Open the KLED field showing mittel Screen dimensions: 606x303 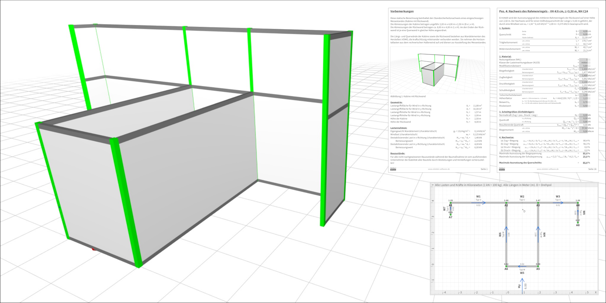[583, 63]
